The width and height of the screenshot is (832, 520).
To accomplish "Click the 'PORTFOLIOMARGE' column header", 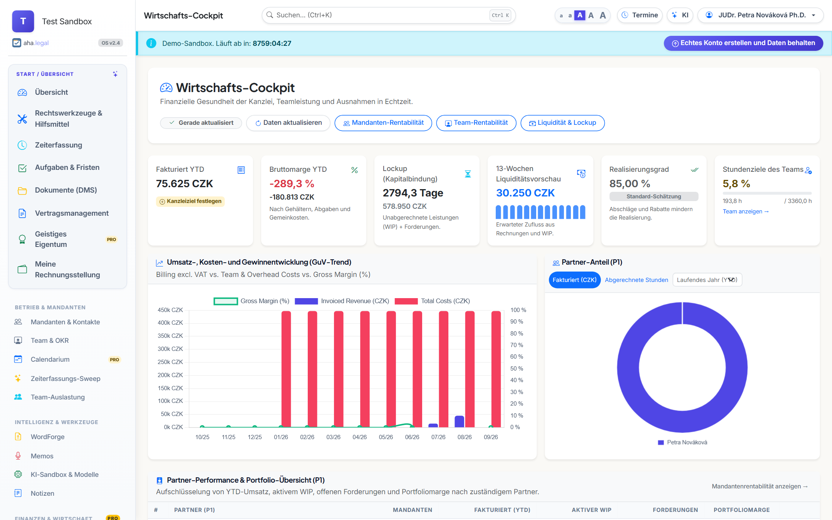I will click(741, 510).
